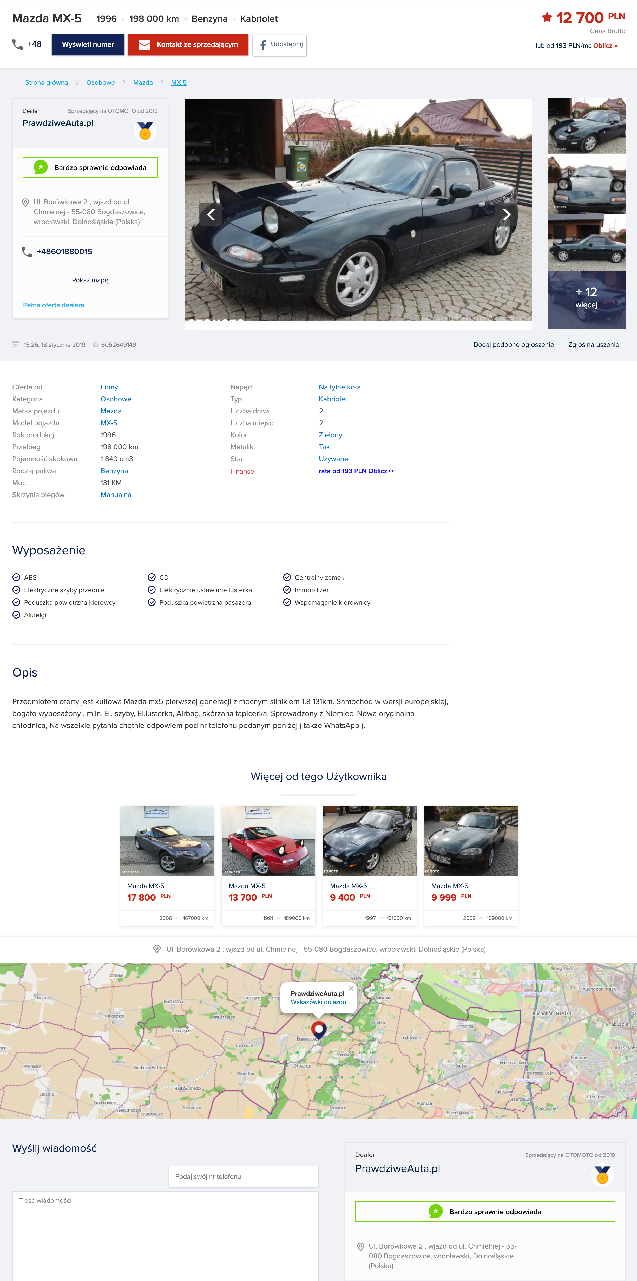The height and width of the screenshot is (1281, 637).
Task: Open the +12 więcej photos thumbnail
Action: 586,300
